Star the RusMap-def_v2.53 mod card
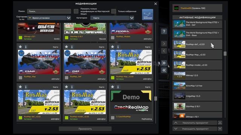The image size is (241, 135). click(x=20, y=87)
